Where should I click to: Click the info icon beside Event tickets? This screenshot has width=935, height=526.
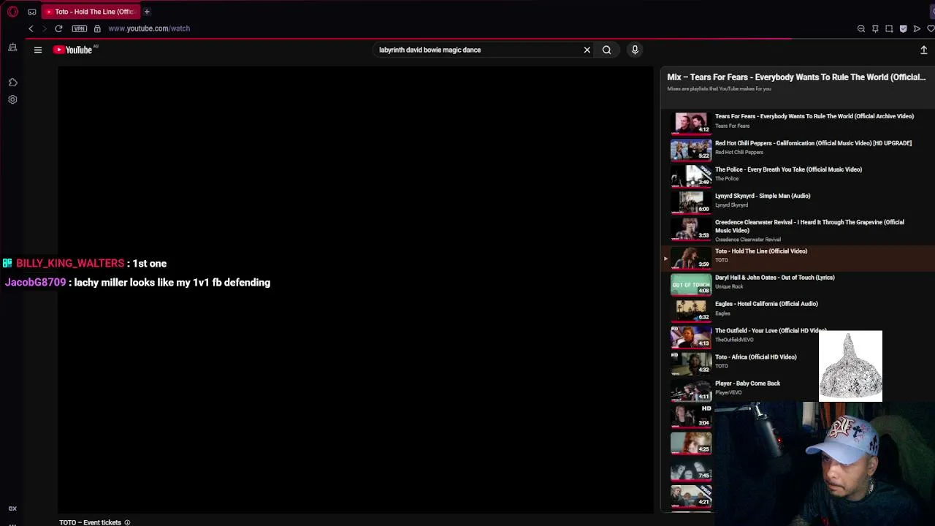127,522
